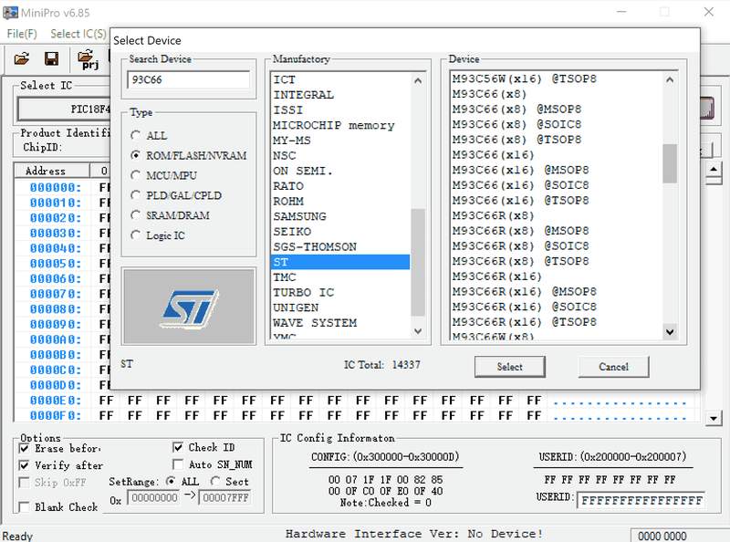Viewport: 730px width, 542px height.
Task: Click the range end 00007FFF field
Action: pos(225,498)
